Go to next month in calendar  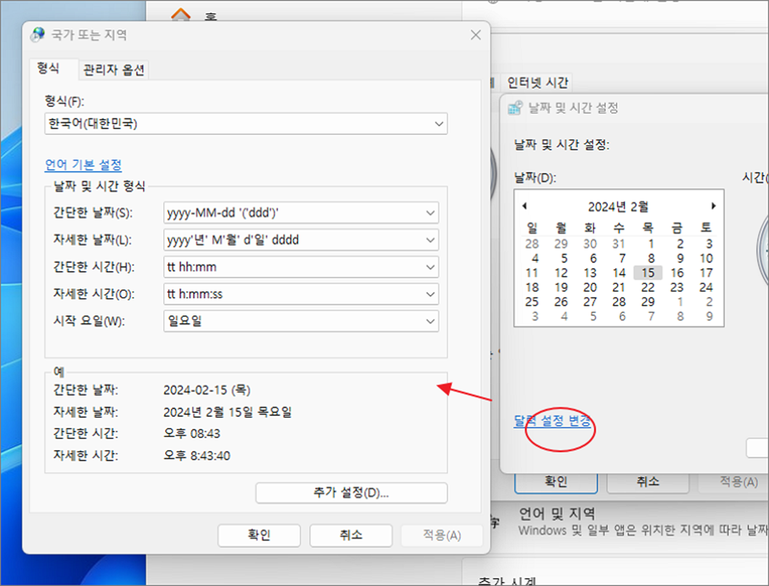click(714, 206)
